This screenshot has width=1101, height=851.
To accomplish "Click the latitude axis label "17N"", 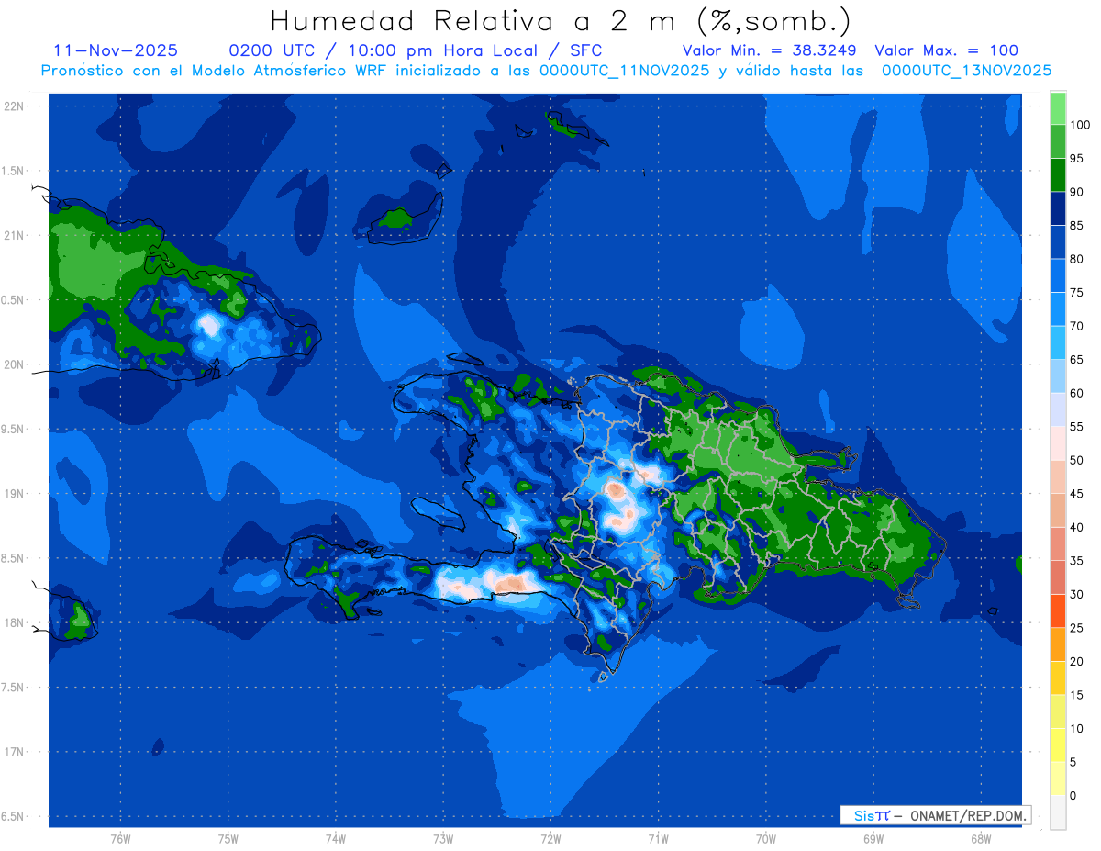I will click(x=16, y=752).
